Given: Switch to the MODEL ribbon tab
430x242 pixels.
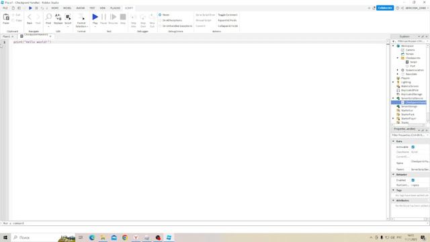Looking at the screenshot, I should 67,8.
